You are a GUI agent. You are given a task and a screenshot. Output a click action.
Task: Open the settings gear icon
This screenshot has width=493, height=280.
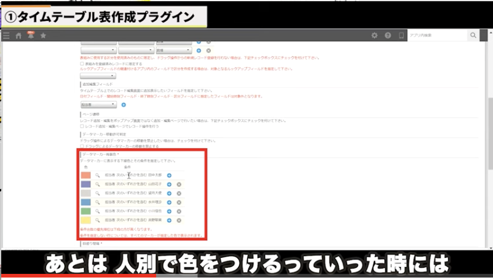(x=374, y=36)
